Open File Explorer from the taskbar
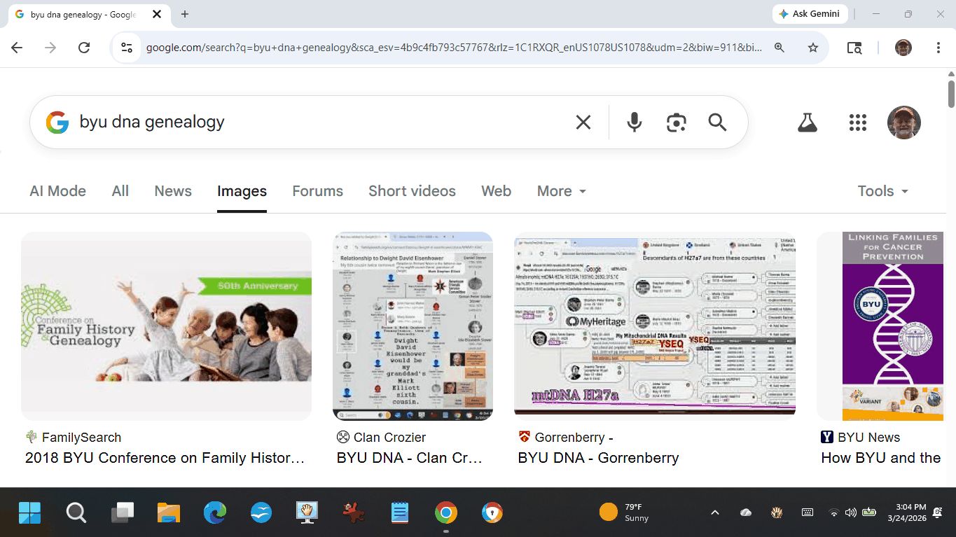Image resolution: width=956 pixels, height=537 pixels. coord(169,513)
